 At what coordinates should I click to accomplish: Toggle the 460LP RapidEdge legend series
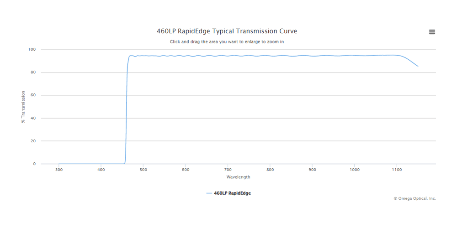click(x=228, y=193)
